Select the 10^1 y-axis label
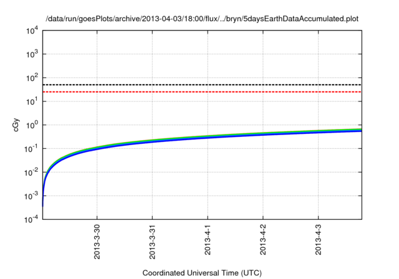Screen dimensions: 399x279 click(32, 102)
